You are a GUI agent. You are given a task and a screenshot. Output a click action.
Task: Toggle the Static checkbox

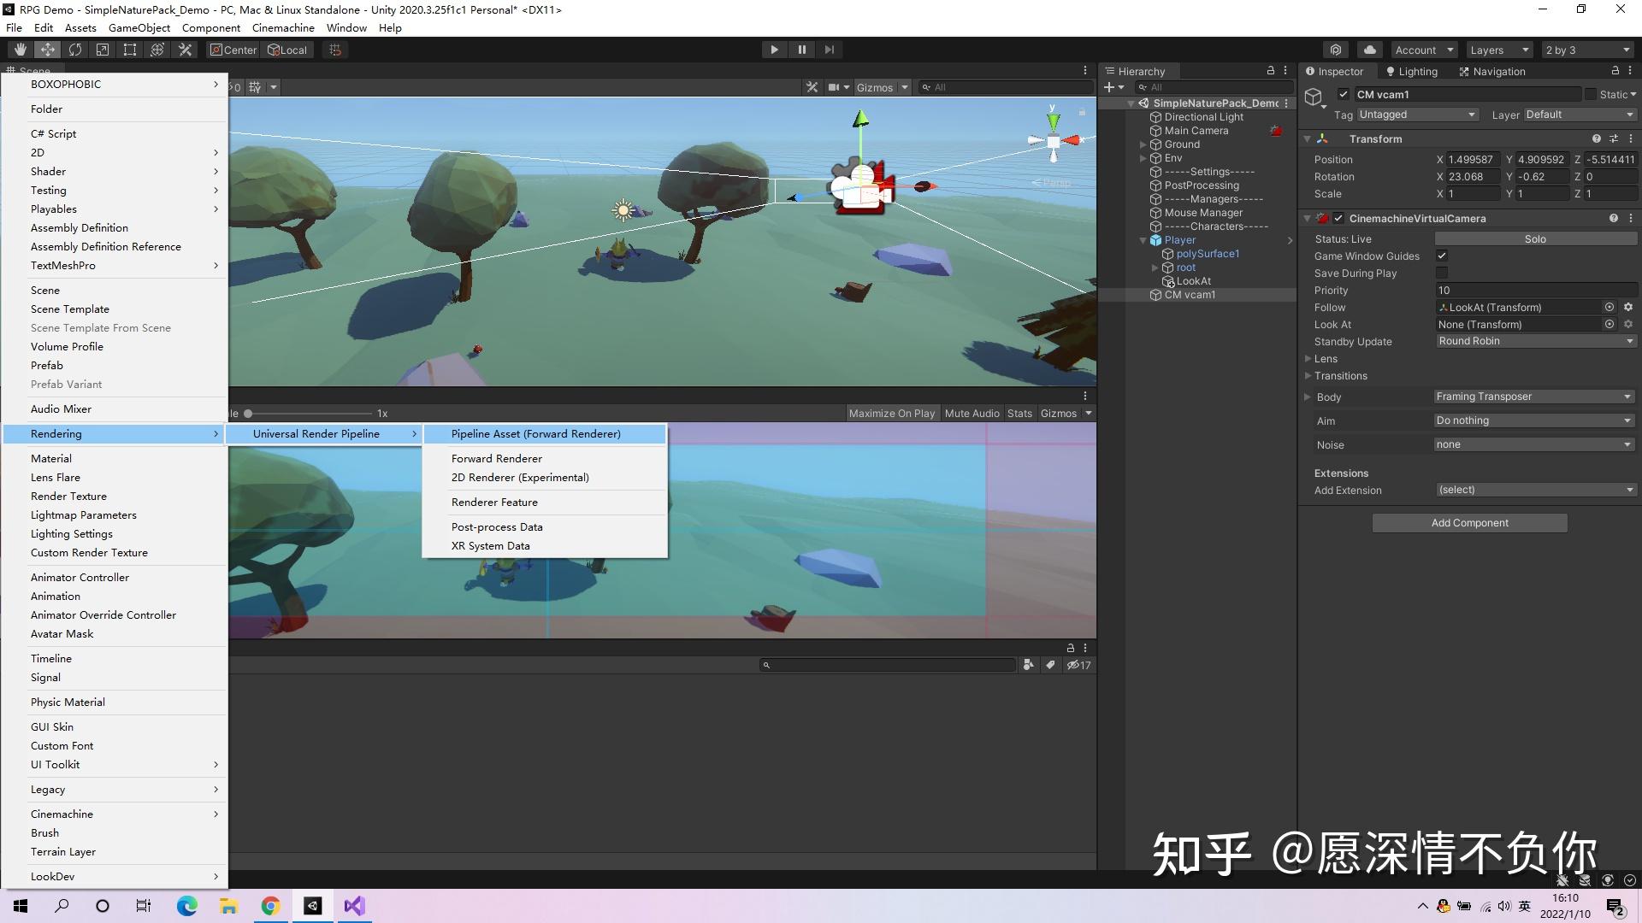(1591, 94)
